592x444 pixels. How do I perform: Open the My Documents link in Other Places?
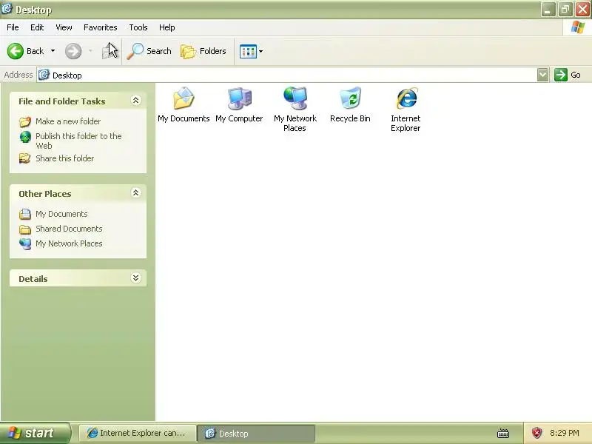61,214
